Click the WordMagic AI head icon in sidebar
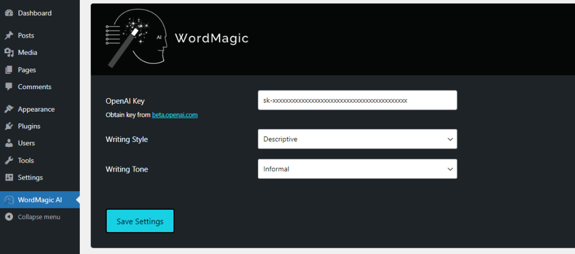This screenshot has height=254, width=575. [x=9, y=200]
